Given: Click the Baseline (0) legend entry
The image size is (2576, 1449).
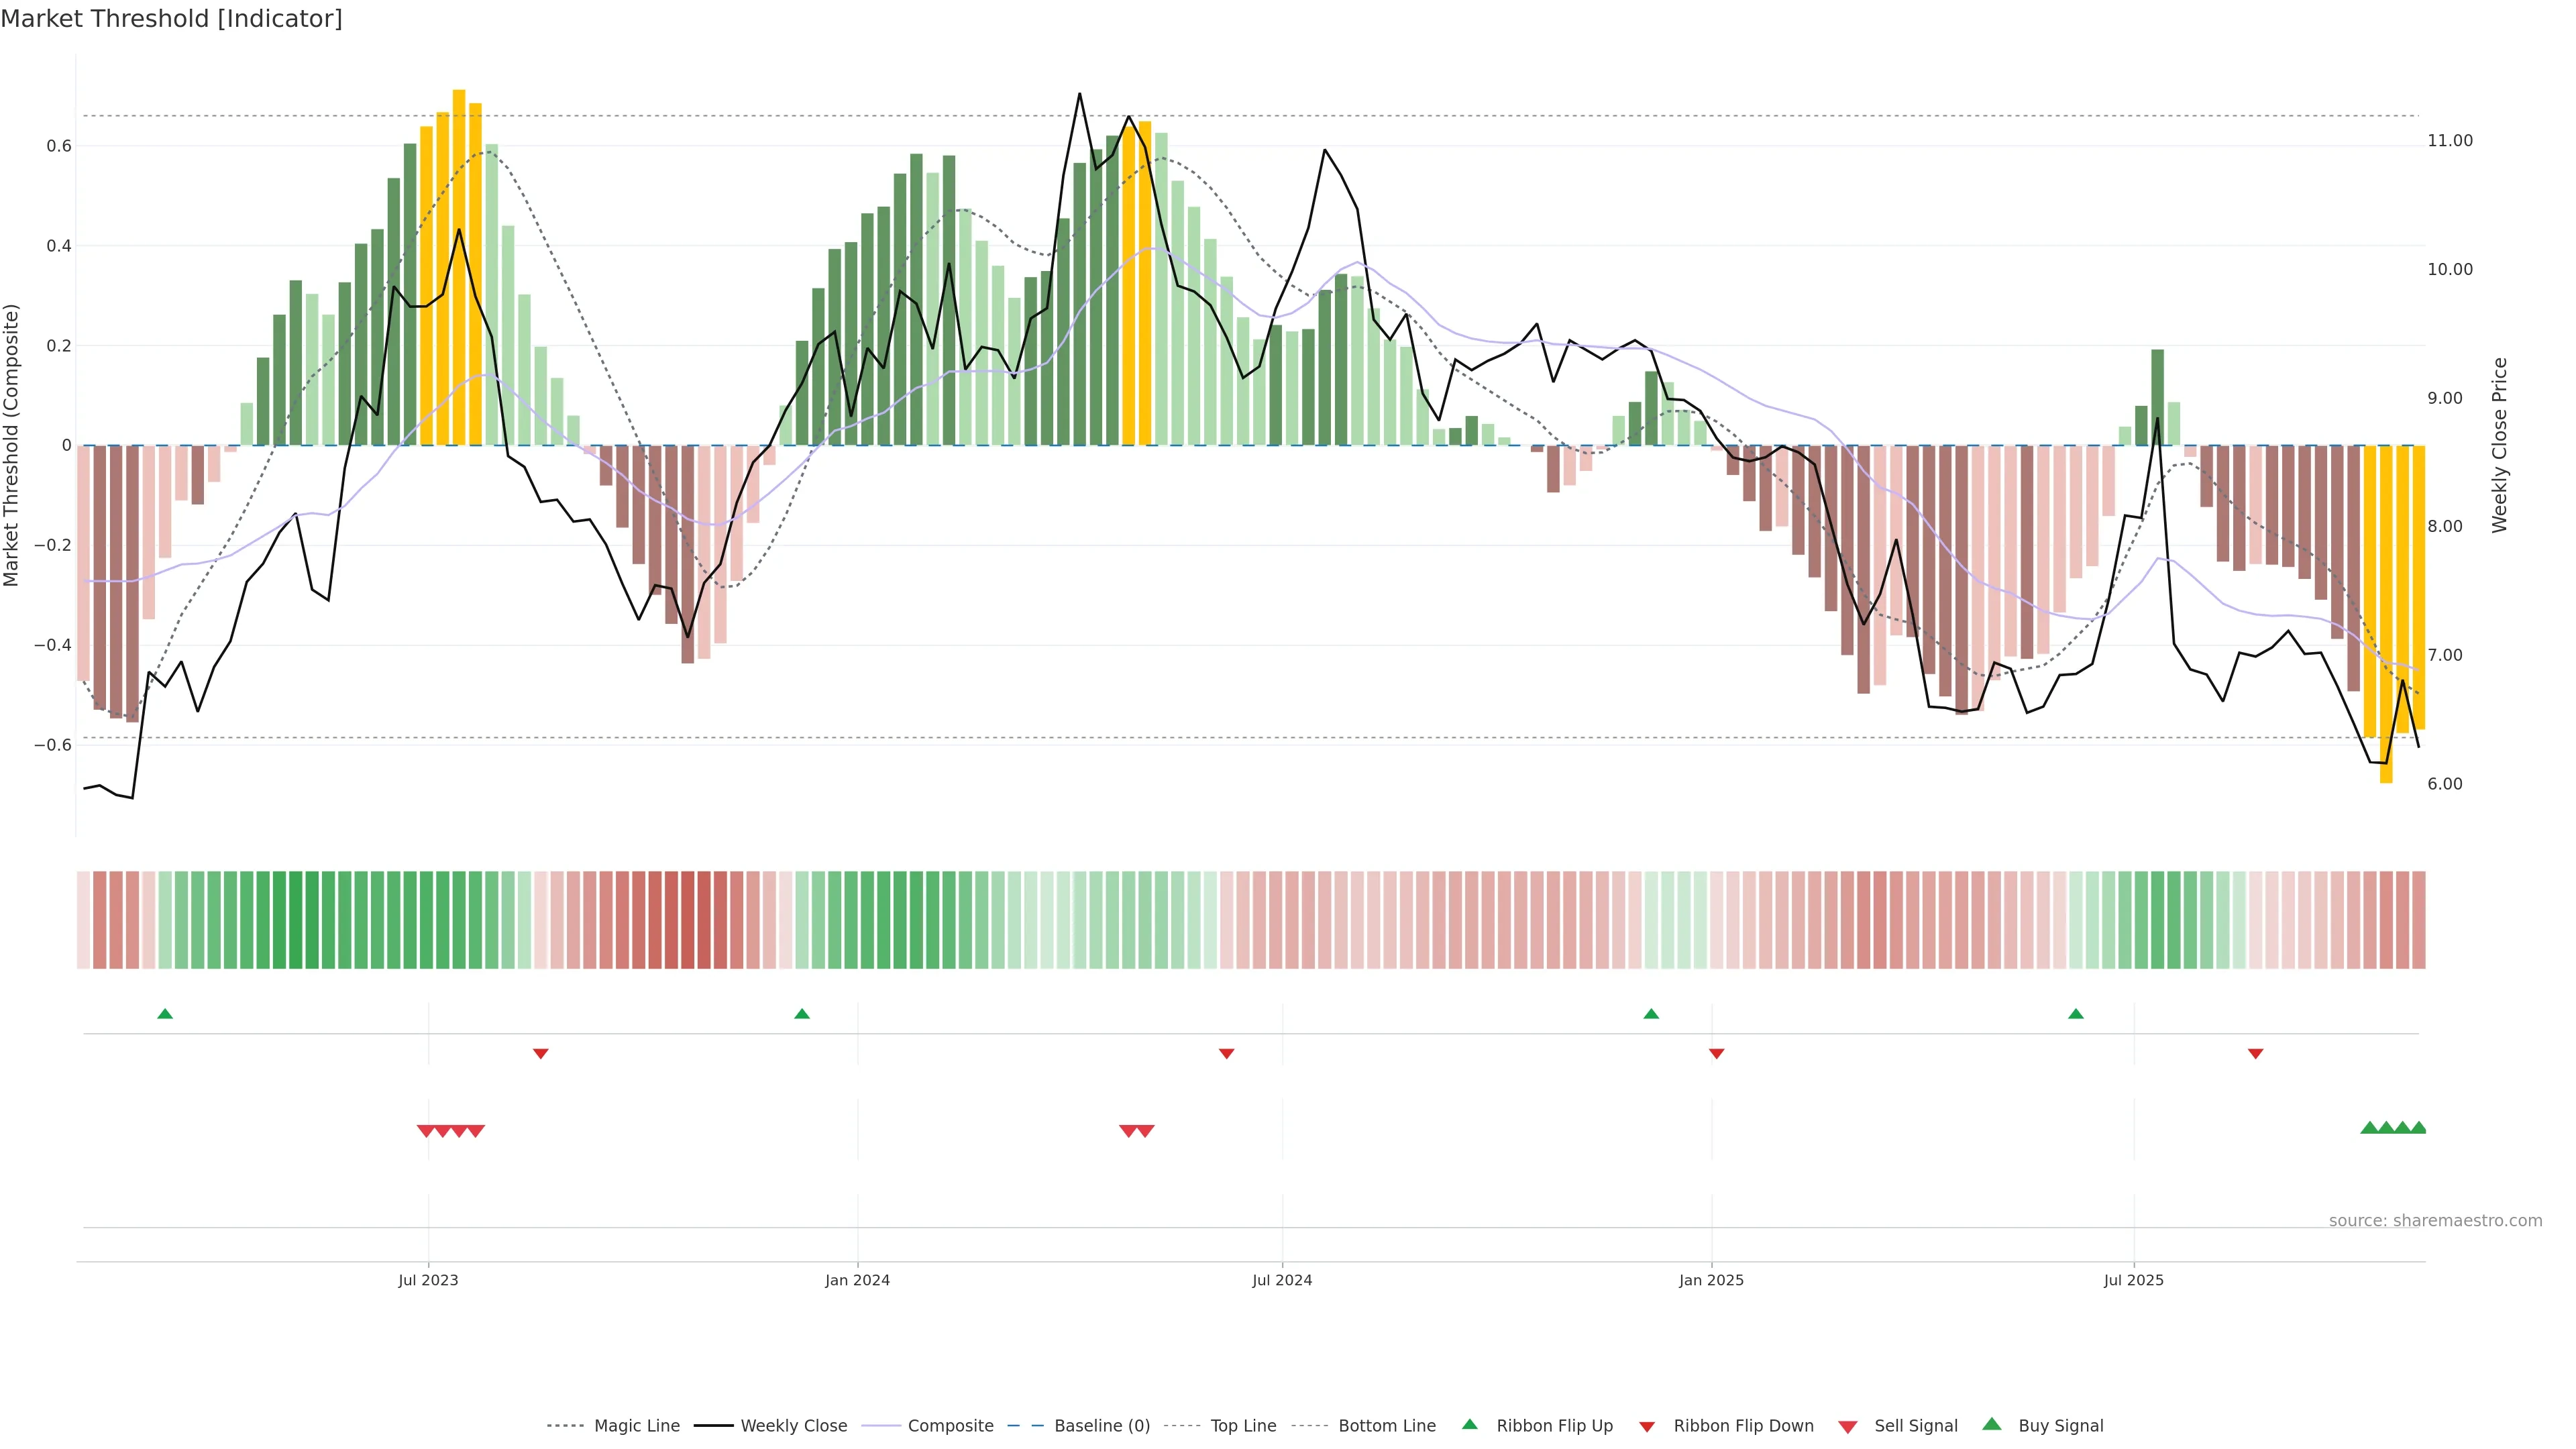Looking at the screenshot, I should (x=1101, y=1426).
